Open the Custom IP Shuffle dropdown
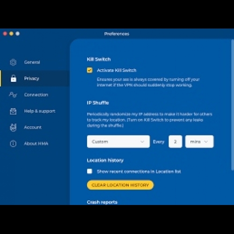 click(x=118, y=142)
